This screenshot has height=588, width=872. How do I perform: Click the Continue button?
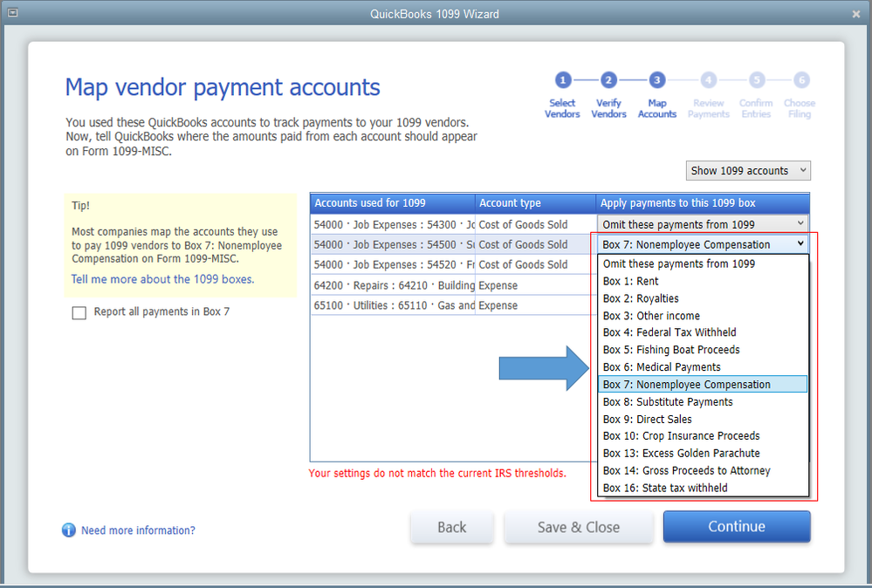[x=736, y=526]
